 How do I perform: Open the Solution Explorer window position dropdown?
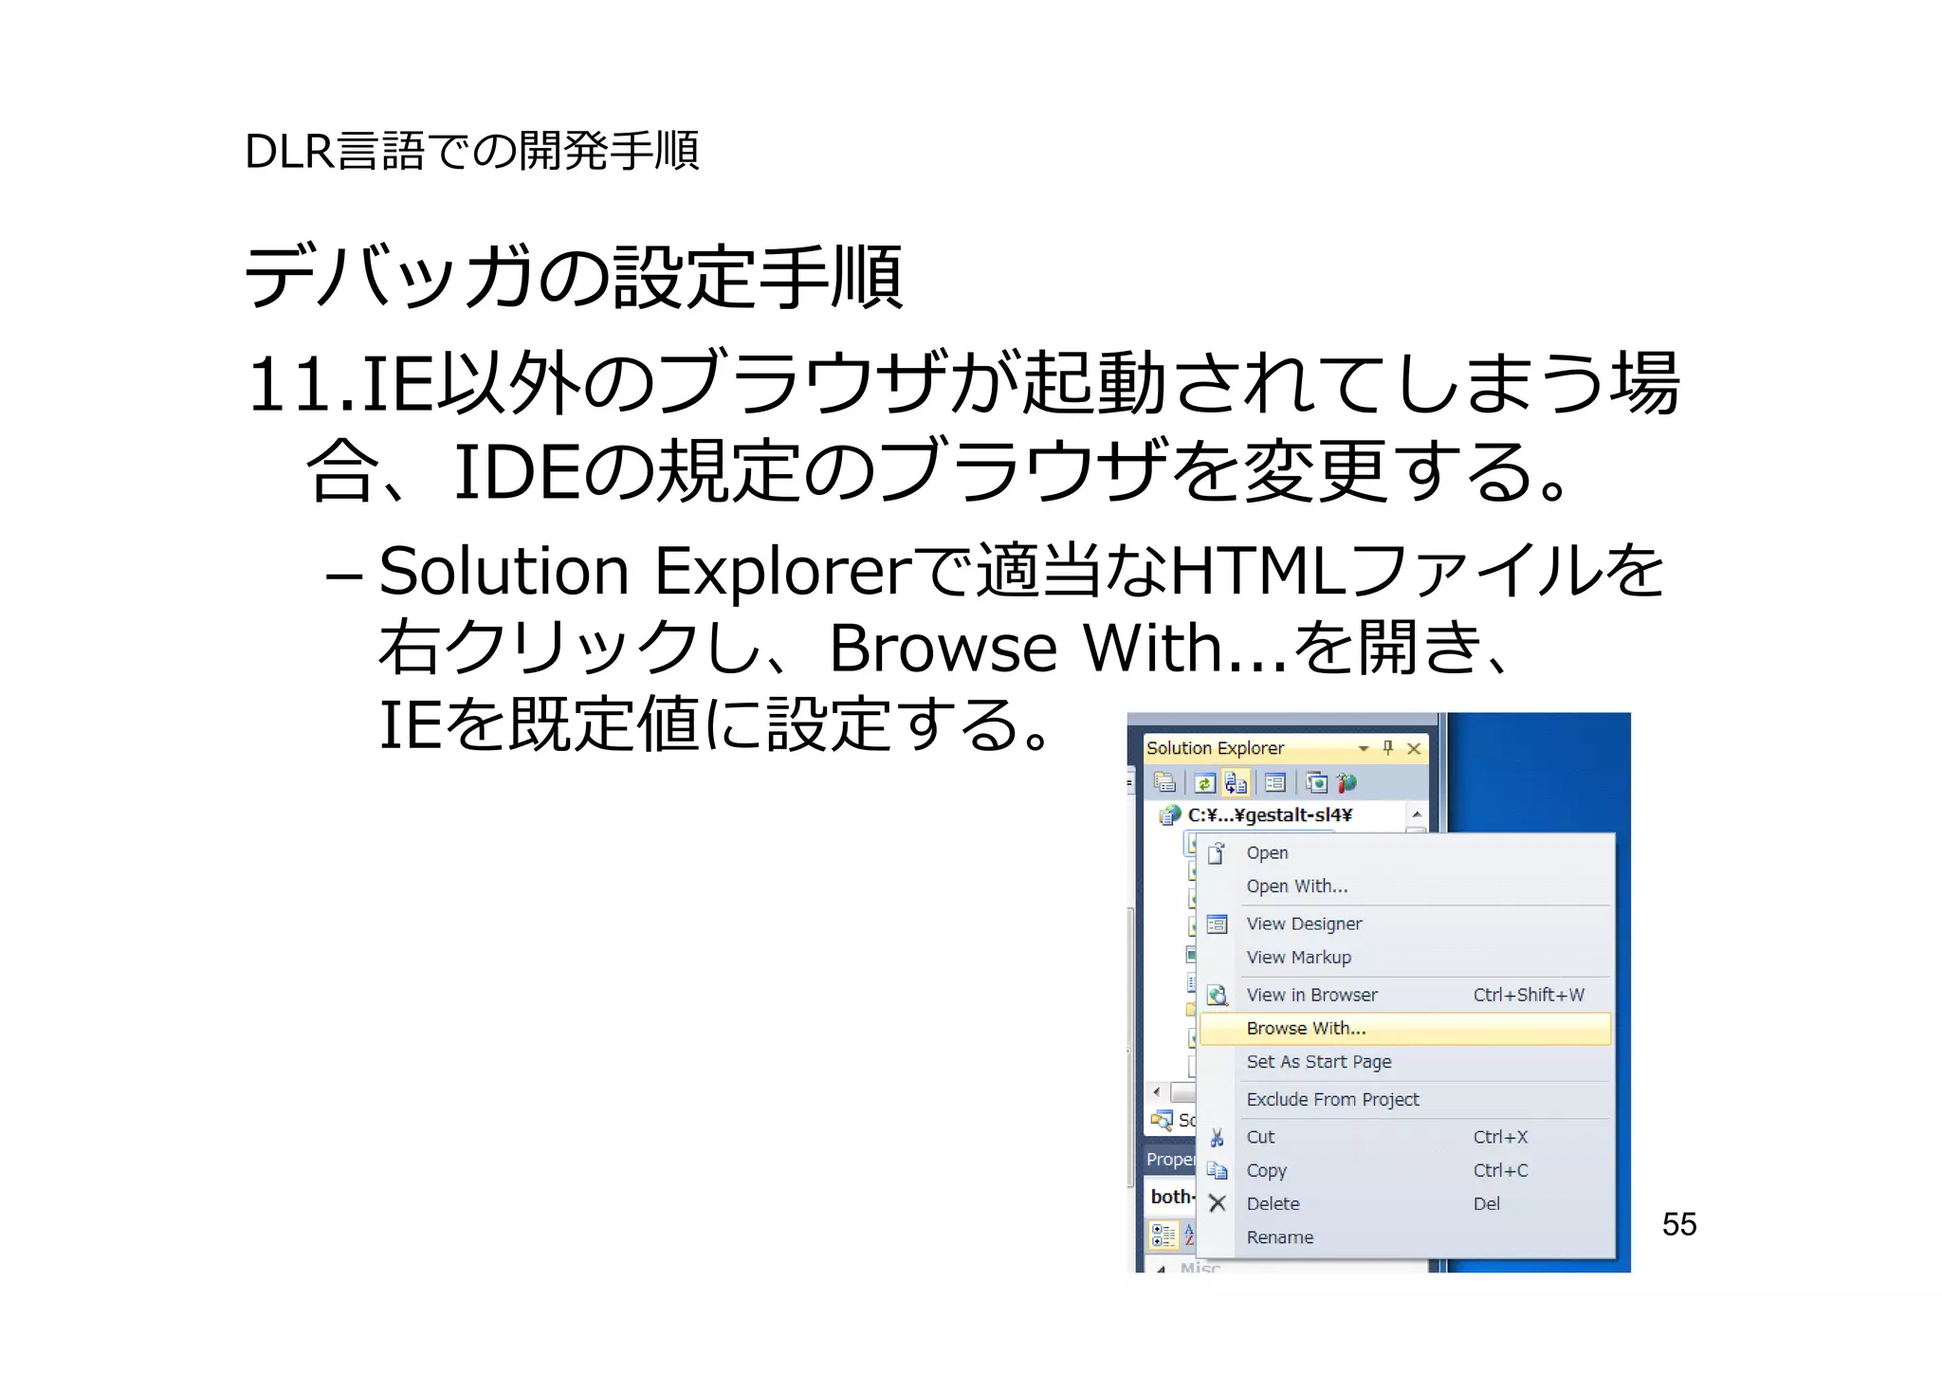click(1364, 748)
